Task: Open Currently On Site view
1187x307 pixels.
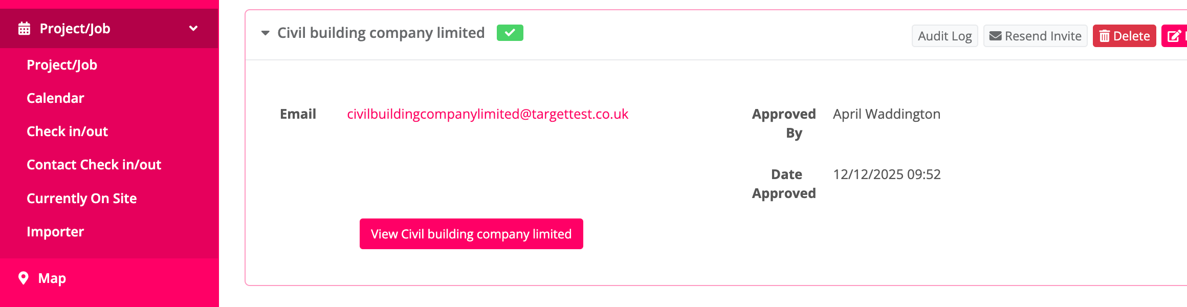Action: pos(81,199)
